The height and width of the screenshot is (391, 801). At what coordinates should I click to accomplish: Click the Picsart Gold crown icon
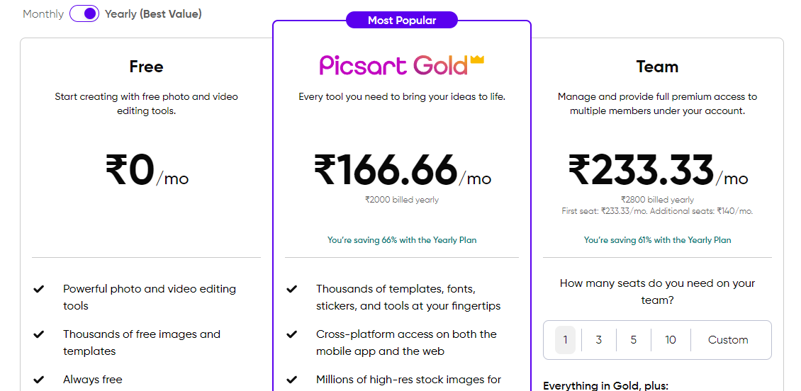point(476,59)
